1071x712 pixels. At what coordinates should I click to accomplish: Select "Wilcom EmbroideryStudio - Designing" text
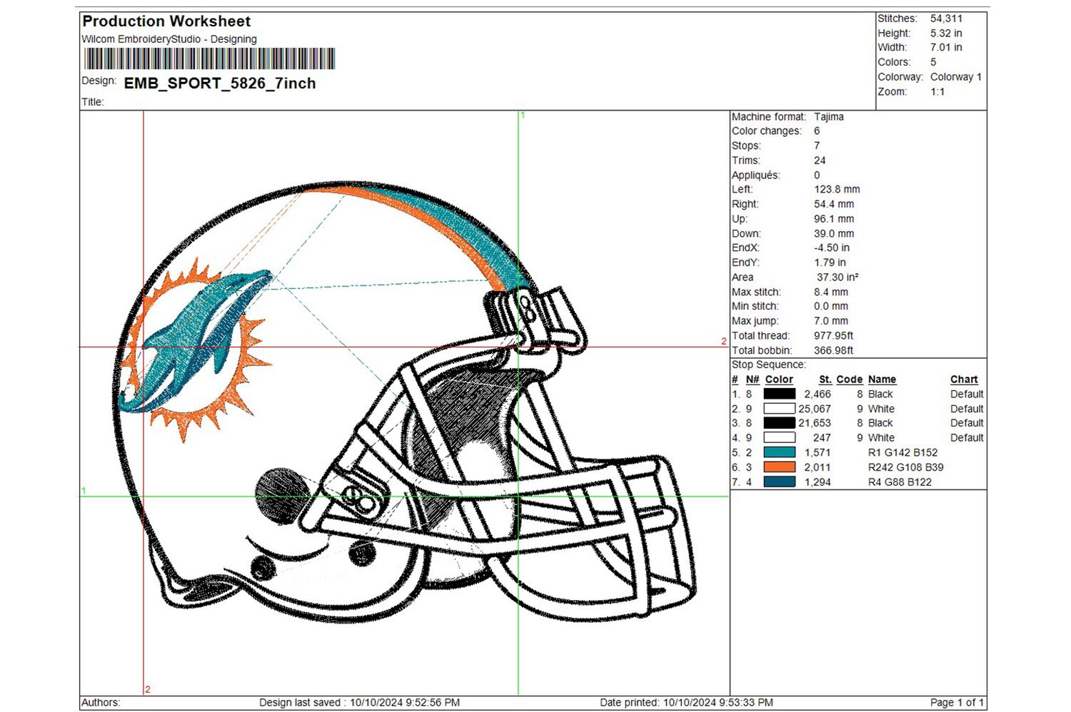tap(169, 39)
